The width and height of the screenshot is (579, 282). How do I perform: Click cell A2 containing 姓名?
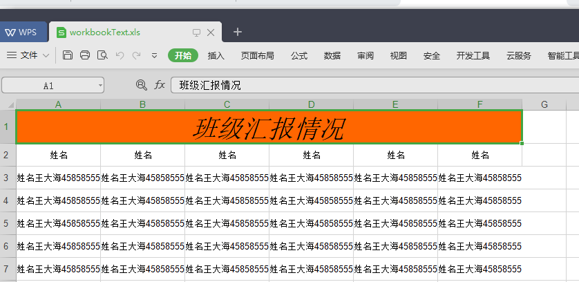pyautogui.click(x=58, y=156)
